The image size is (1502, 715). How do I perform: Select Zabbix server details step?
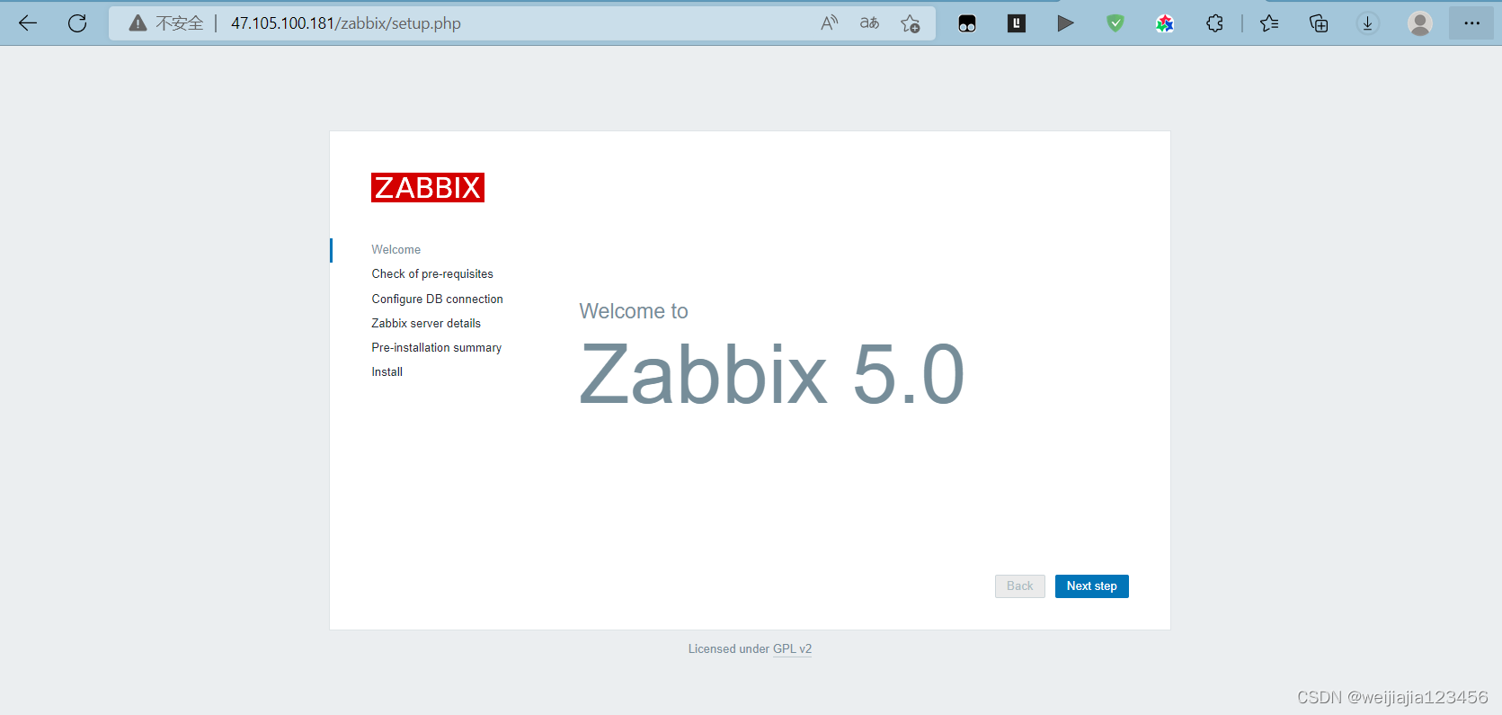(x=426, y=323)
